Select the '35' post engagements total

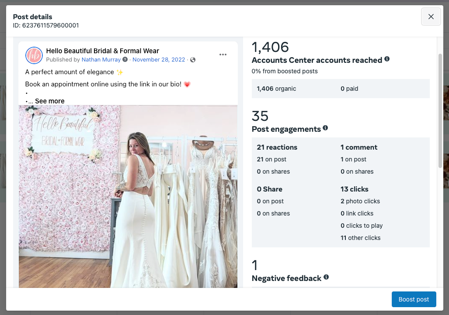click(x=260, y=116)
